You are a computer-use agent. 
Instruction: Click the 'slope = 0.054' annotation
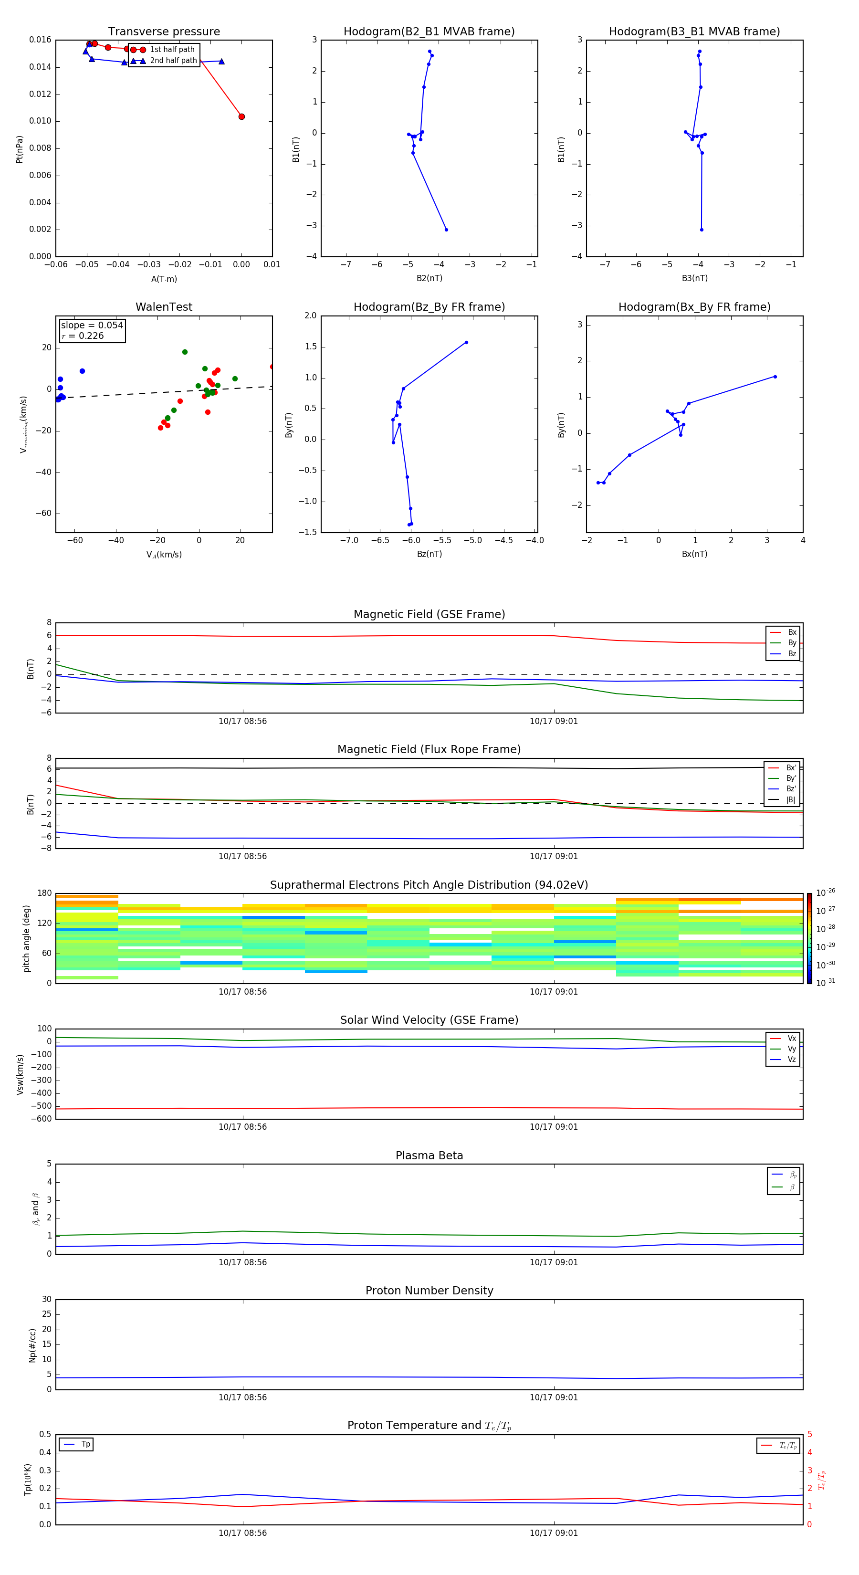92,325
